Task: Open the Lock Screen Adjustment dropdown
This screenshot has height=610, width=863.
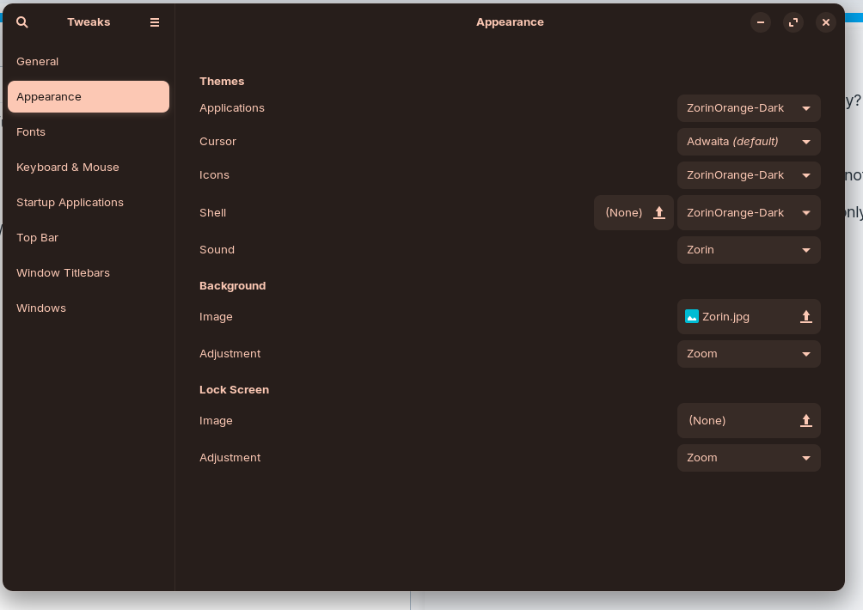Action: 749,458
